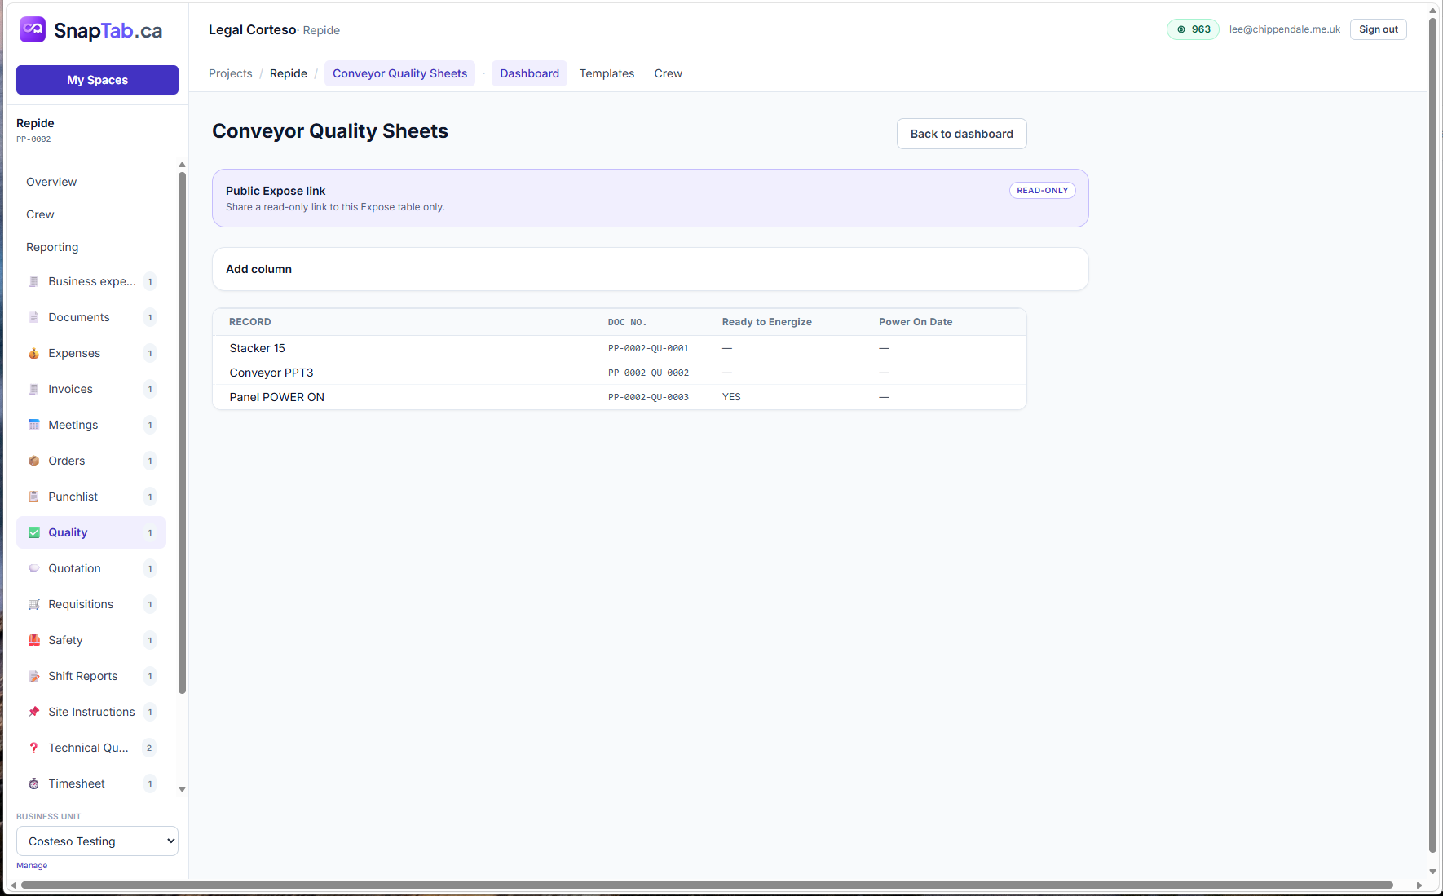1443x896 pixels.
Task: Open the Crew tab in top navigation
Action: (668, 73)
